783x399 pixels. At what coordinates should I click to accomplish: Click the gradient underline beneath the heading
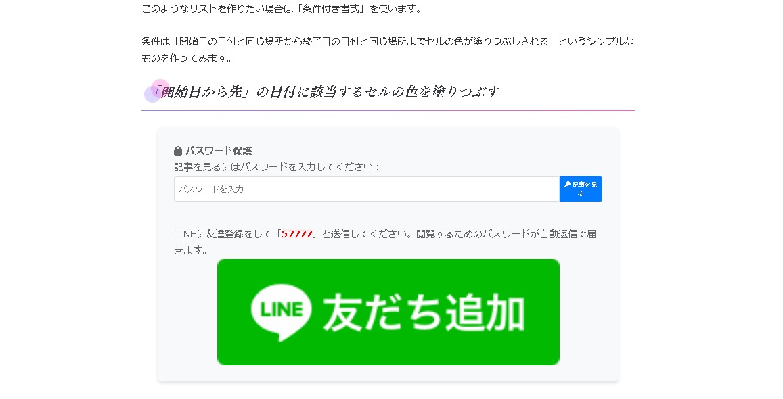point(388,110)
